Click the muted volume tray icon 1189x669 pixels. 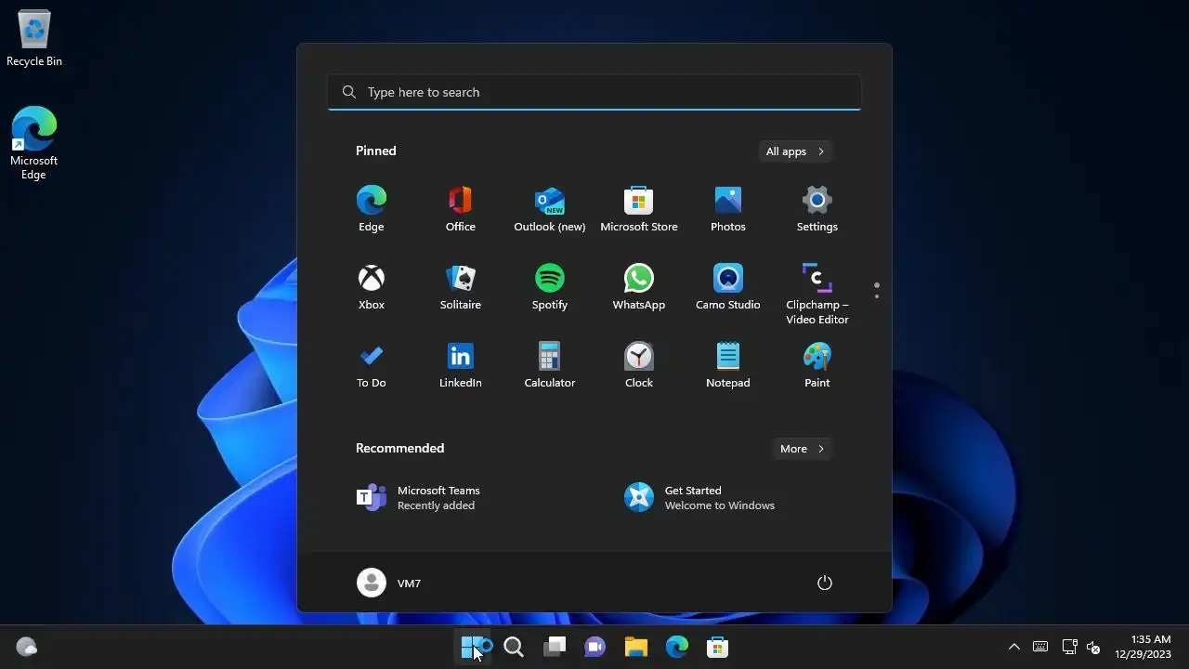(1093, 647)
